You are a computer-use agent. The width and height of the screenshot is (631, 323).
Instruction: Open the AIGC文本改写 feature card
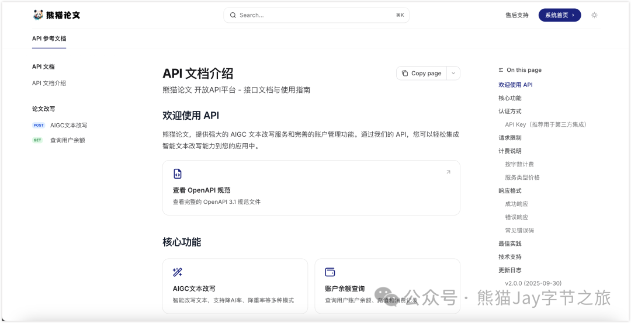click(x=235, y=286)
